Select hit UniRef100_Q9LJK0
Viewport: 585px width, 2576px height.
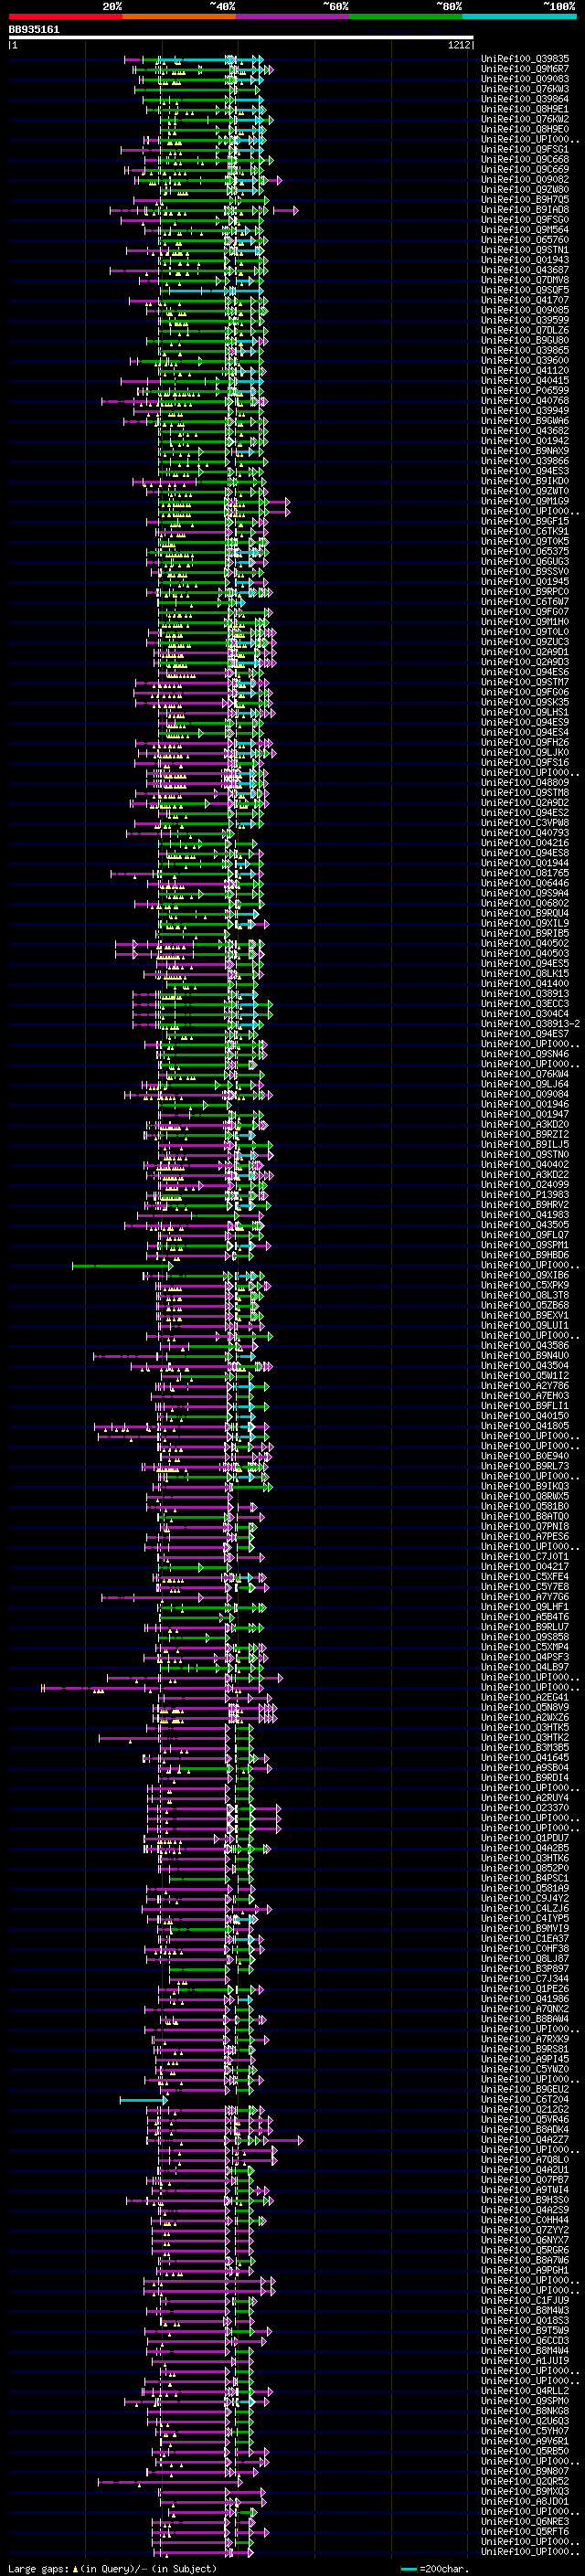(x=525, y=752)
